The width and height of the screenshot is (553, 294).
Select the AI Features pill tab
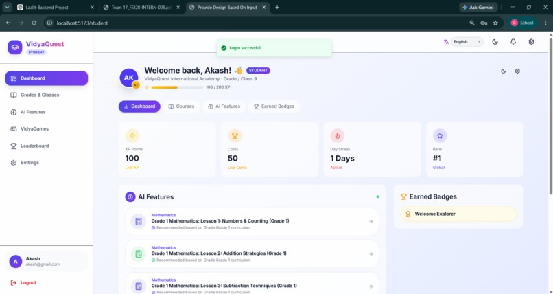(224, 106)
